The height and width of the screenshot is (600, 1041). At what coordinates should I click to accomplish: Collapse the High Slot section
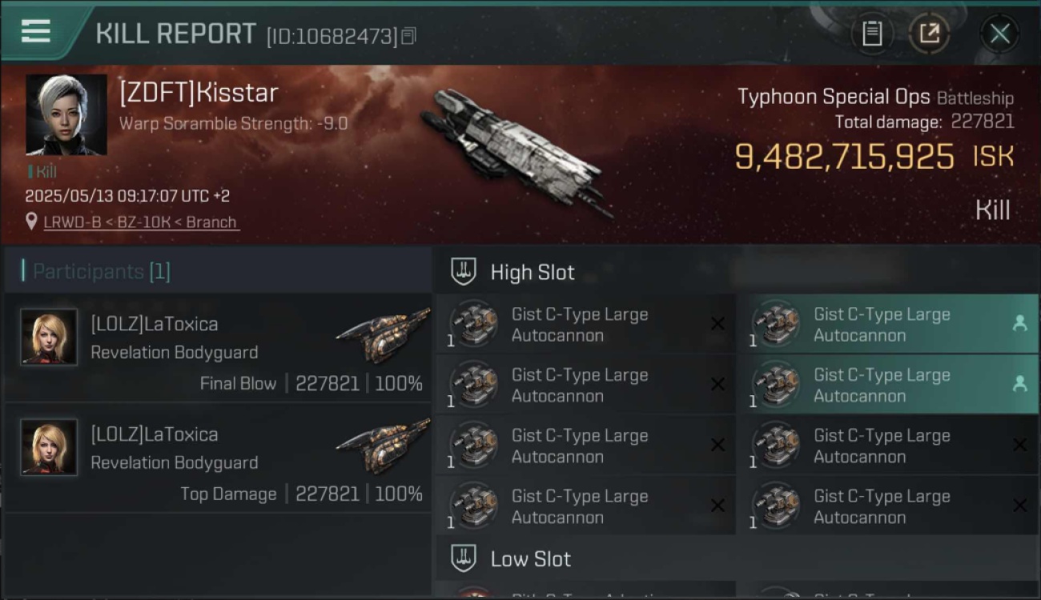512,272
